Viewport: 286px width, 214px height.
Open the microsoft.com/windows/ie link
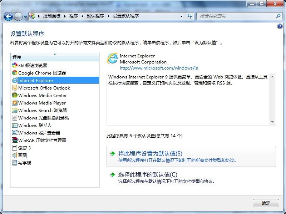(159, 68)
